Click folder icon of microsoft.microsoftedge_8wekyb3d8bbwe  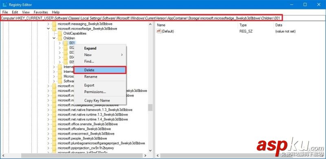54,28
